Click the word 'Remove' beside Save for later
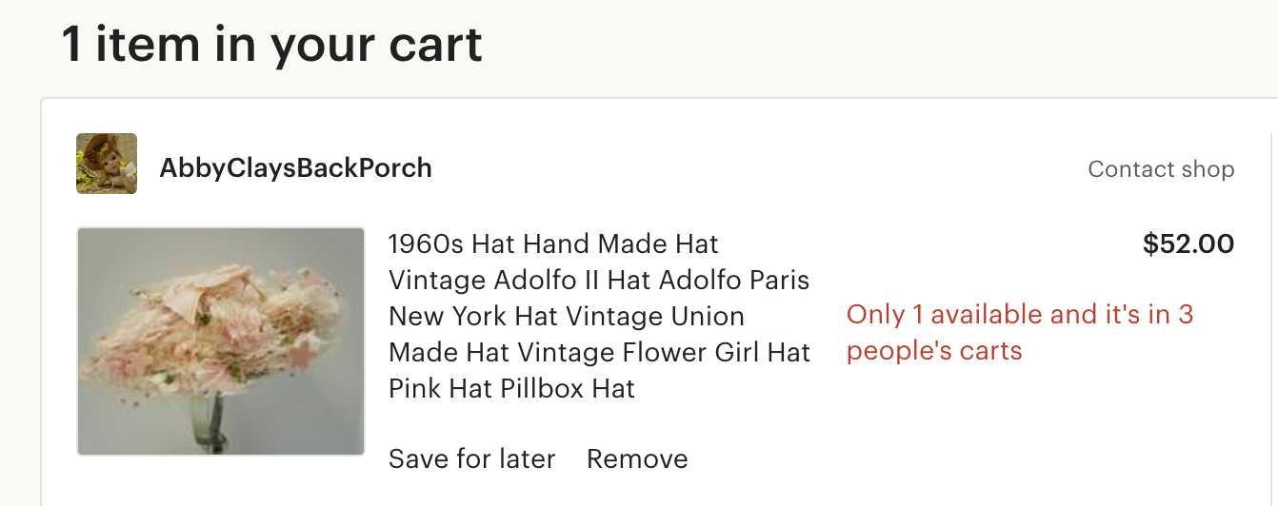 637,458
